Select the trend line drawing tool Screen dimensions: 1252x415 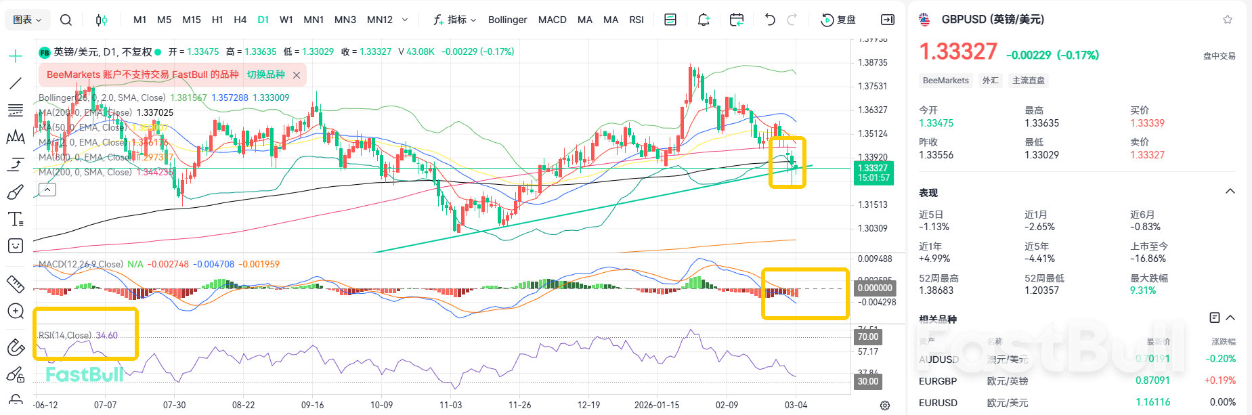tap(16, 83)
